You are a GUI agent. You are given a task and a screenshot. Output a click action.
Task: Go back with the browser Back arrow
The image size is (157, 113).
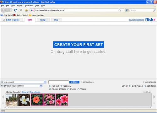(x=3, y=10)
